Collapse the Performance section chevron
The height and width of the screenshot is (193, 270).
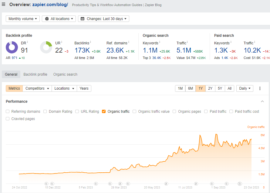point(262,102)
